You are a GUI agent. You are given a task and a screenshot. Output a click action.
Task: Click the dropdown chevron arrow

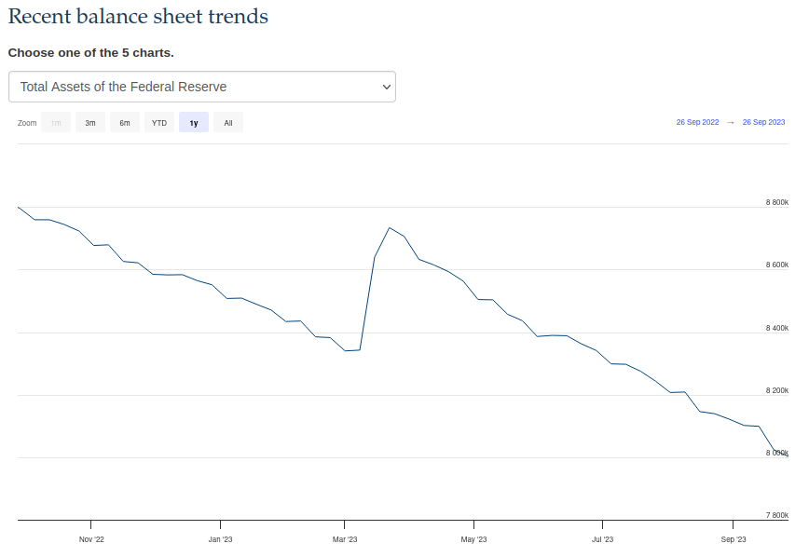point(387,87)
